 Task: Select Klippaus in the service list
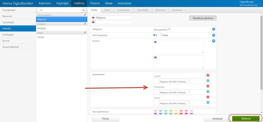click(62, 19)
